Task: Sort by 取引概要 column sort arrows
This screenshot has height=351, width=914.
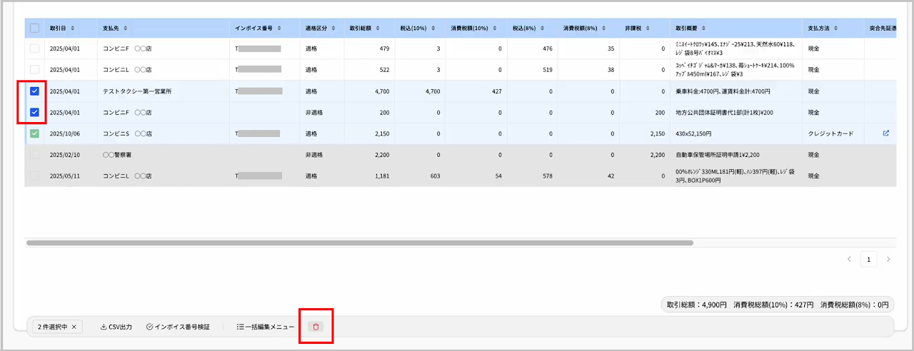Action: click(x=704, y=29)
